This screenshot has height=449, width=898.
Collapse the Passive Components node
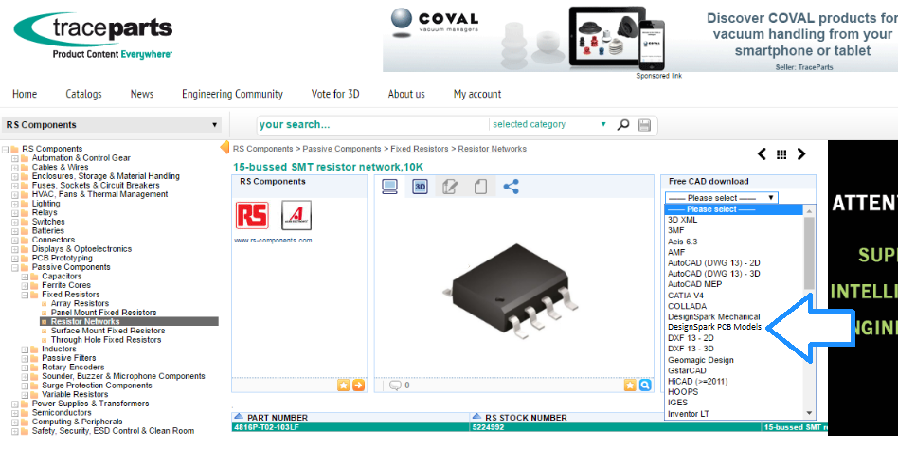15,267
